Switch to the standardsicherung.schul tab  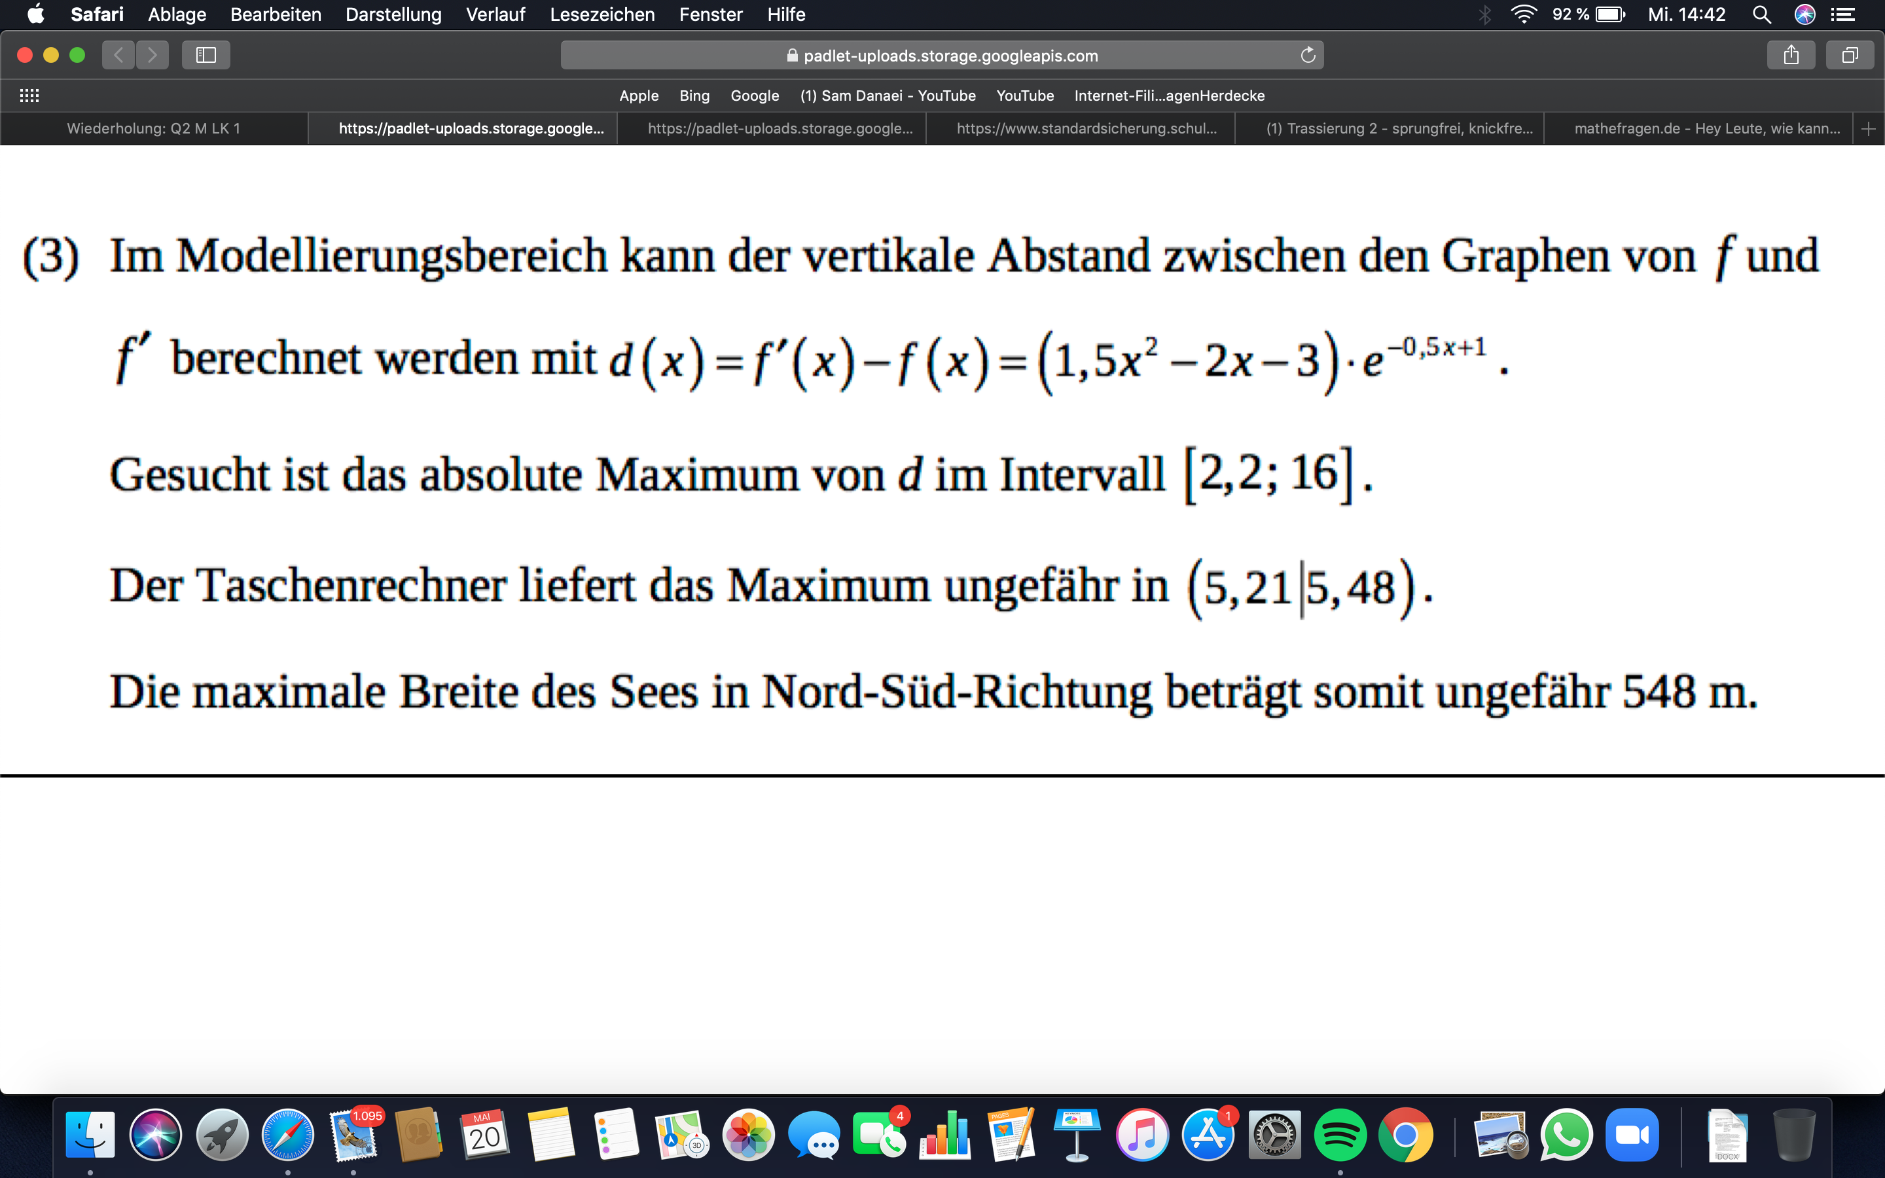coord(1081,128)
